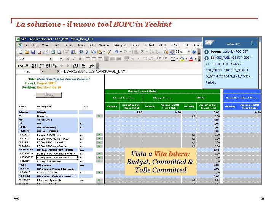Toggle Italic formatting

coord(74,59)
